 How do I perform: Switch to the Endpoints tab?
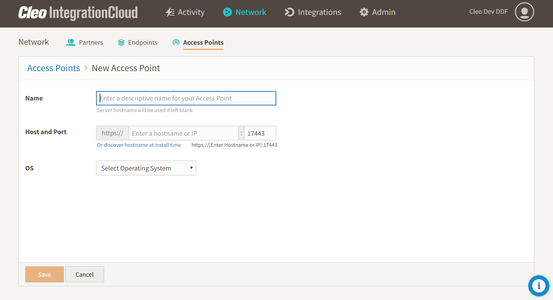tap(142, 42)
